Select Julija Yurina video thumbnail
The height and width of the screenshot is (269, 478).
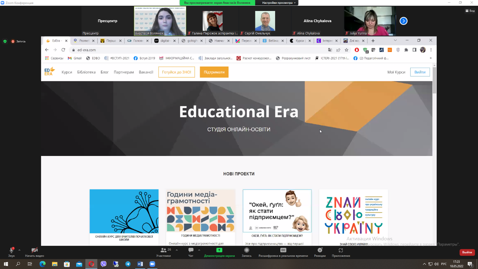point(370,21)
